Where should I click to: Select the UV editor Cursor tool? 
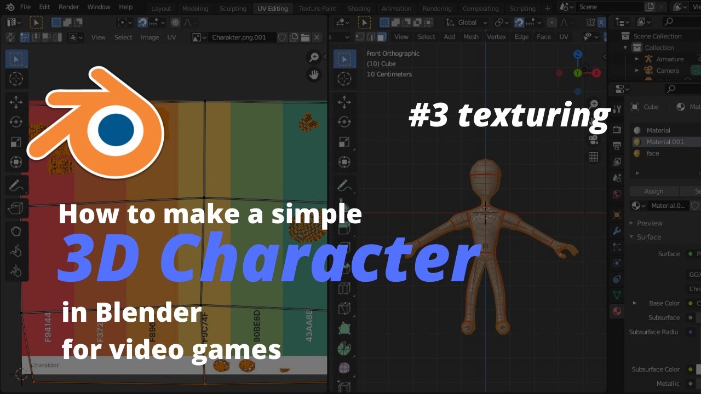tap(16, 79)
